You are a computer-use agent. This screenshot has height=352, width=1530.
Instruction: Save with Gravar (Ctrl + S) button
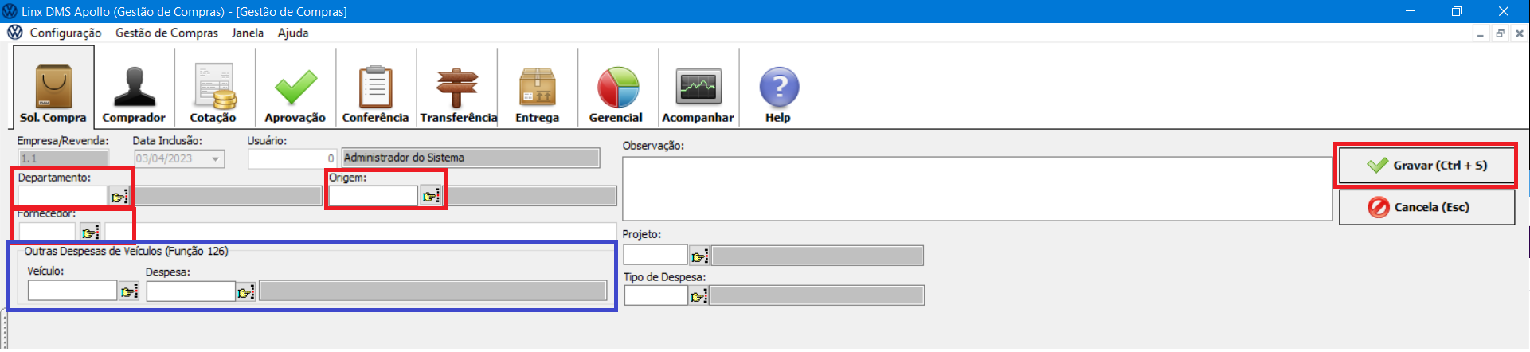[x=1426, y=166]
